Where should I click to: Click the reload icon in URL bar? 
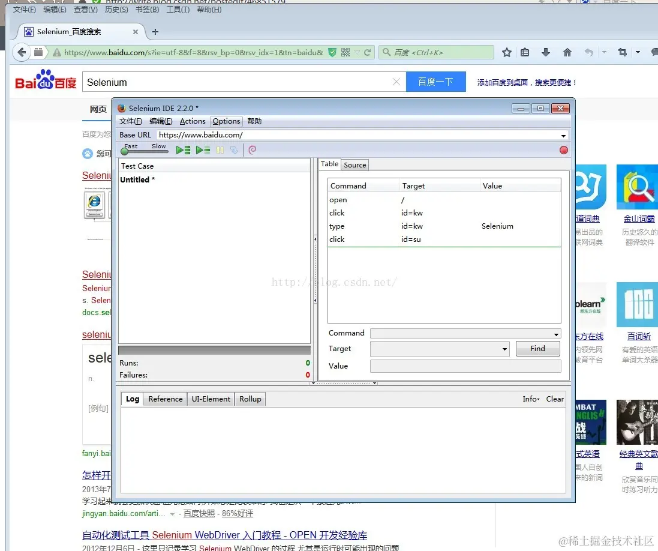pos(368,52)
